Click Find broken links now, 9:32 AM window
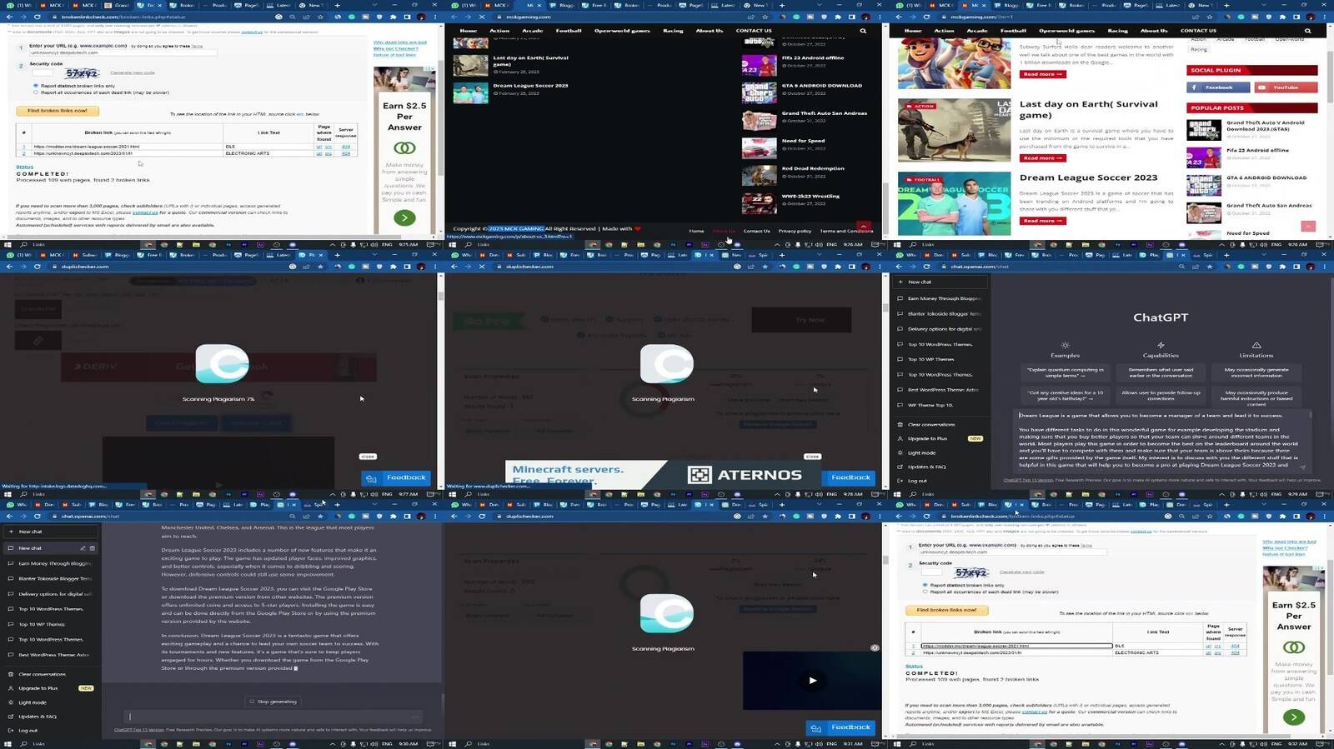The width and height of the screenshot is (1334, 749). (947, 610)
